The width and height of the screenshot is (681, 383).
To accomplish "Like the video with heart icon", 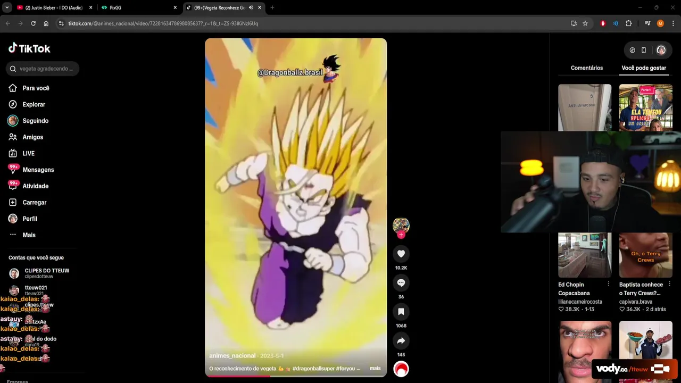I will pyautogui.click(x=401, y=254).
